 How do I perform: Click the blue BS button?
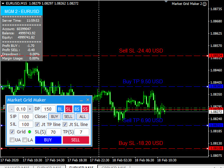[77, 109]
